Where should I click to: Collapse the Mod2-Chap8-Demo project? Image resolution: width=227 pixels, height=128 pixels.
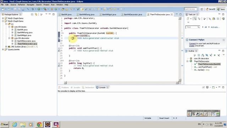[3, 21]
